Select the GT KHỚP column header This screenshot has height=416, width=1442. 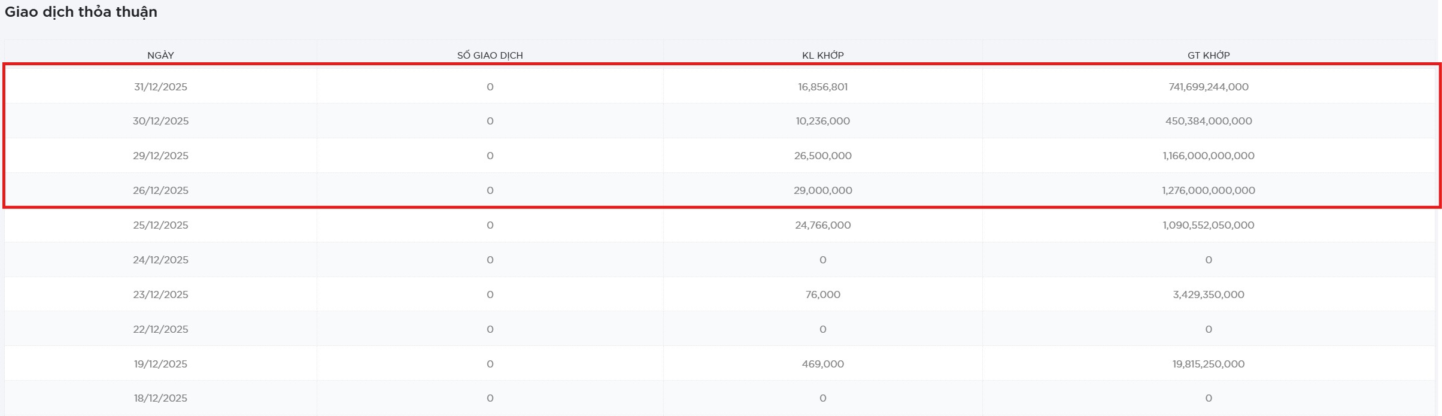pos(1208,55)
